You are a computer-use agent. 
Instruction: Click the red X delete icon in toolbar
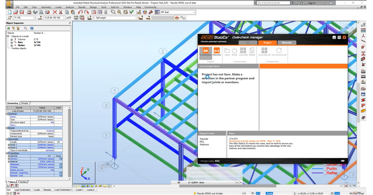click(x=55, y=12)
